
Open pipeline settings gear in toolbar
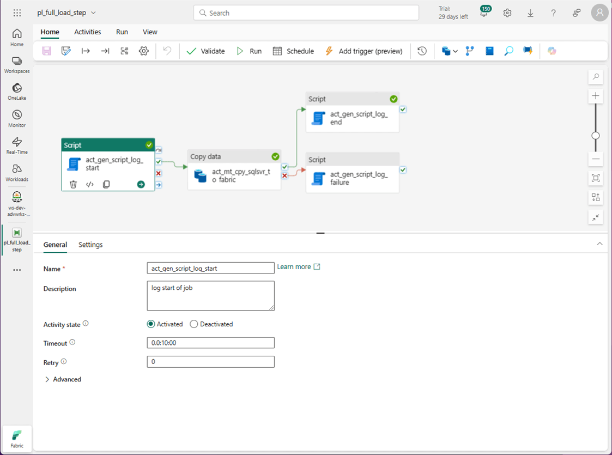point(144,51)
